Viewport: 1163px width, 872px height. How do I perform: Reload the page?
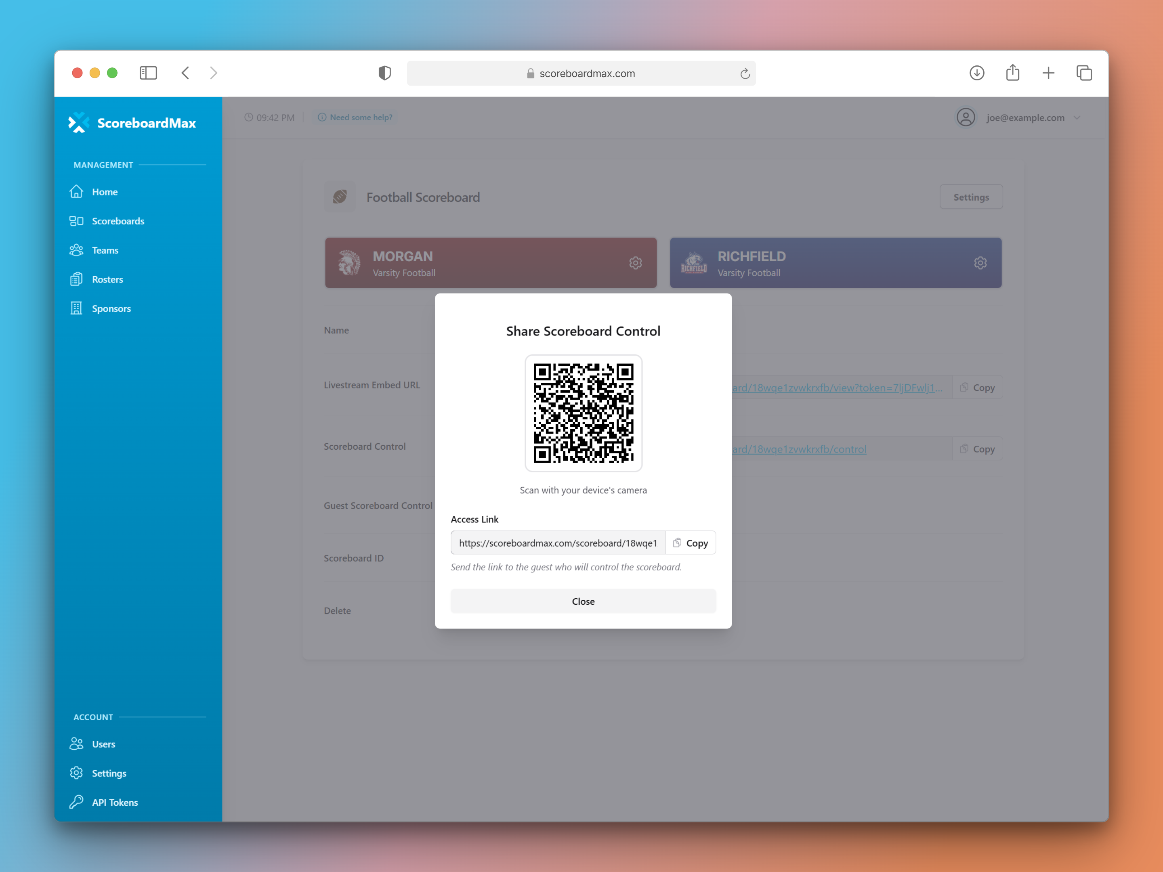click(745, 73)
